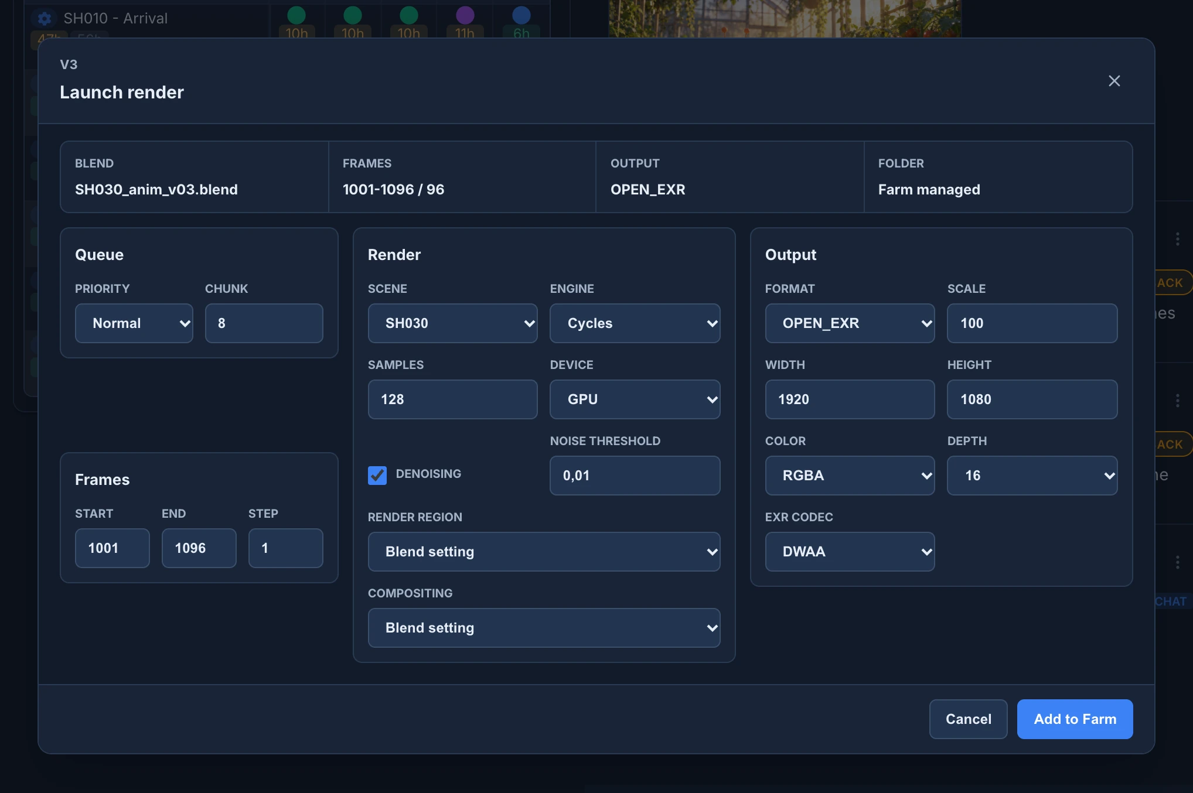Click the SH030_anim_v03.blend file name

point(156,190)
